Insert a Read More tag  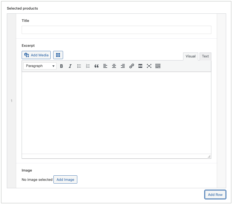coord(140,66)
